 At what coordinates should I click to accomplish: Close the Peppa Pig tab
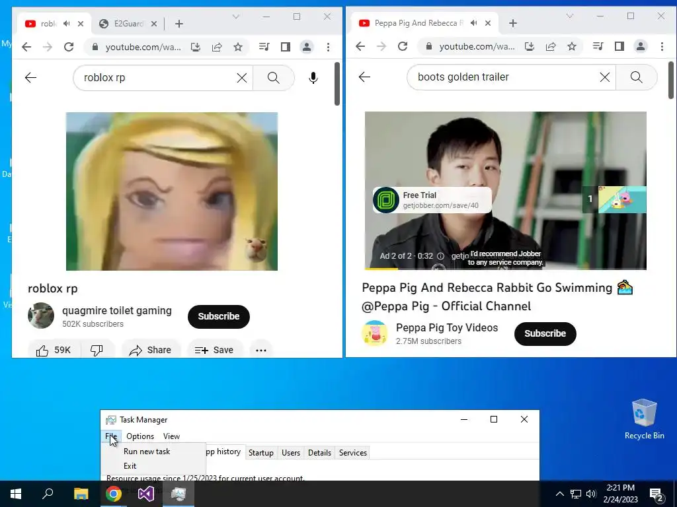488,23
